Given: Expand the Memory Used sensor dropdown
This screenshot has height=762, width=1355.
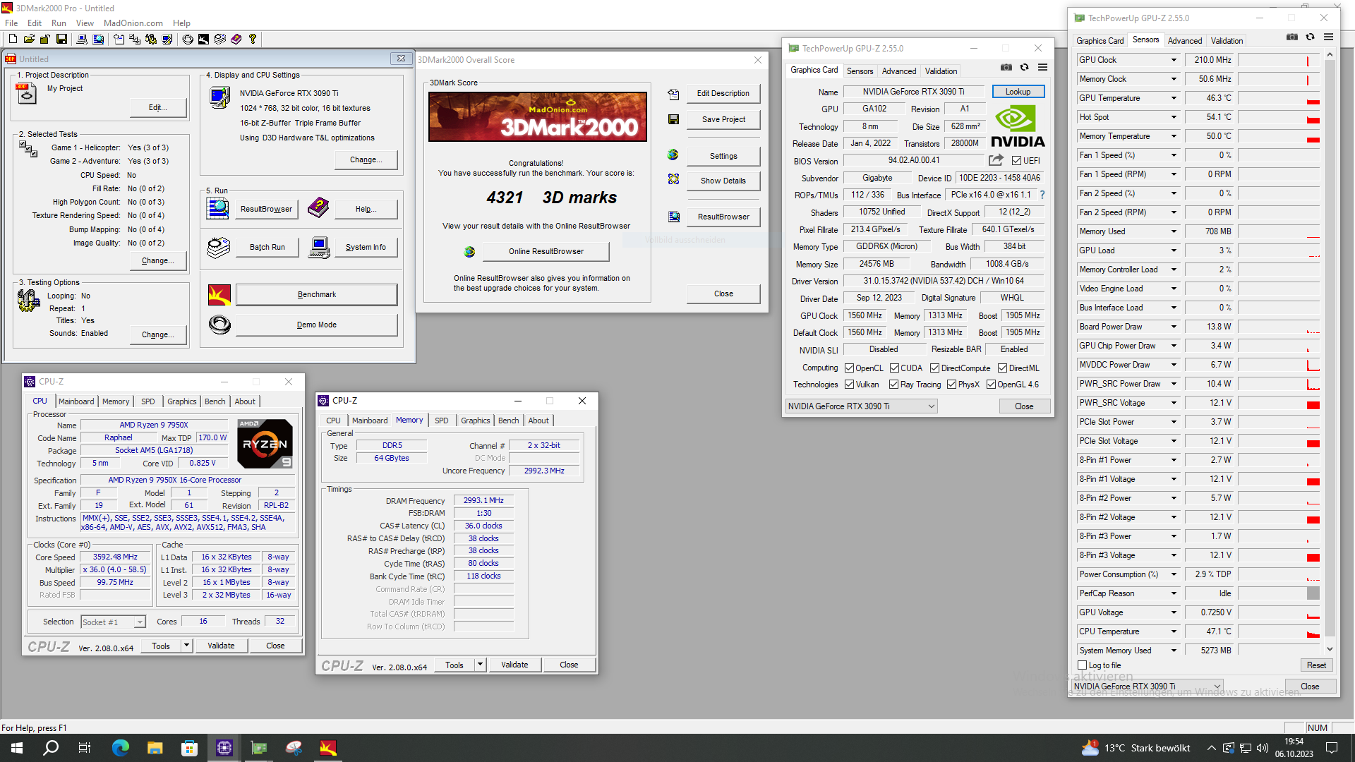Looking at the screenshot, I should (1174, 231).
